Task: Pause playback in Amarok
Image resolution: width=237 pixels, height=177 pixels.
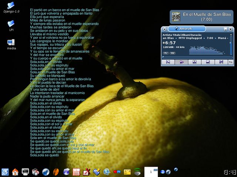Action: coord(195,62)
